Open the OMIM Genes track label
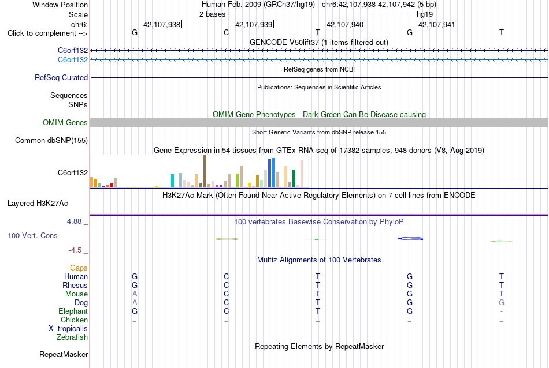 (x=65, y=123)
